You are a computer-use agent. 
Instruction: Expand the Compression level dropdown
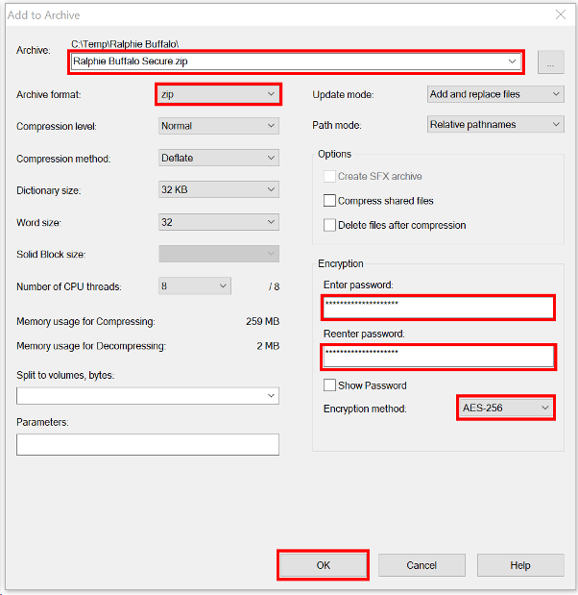219,126
